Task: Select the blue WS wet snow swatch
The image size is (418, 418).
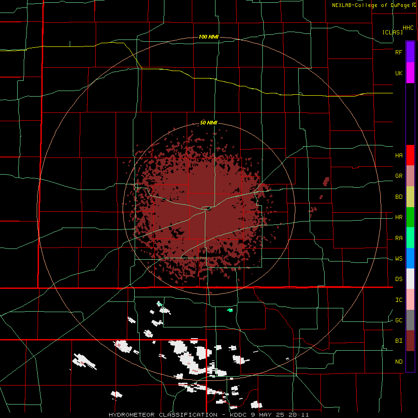Action: [x=410, y=258]
